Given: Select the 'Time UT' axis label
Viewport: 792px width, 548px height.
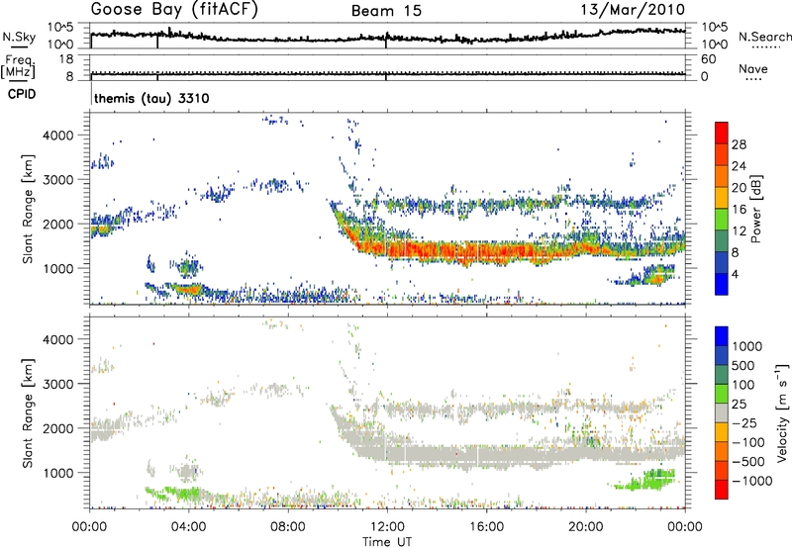Looking at the screenshot, I should click(387, 542).
